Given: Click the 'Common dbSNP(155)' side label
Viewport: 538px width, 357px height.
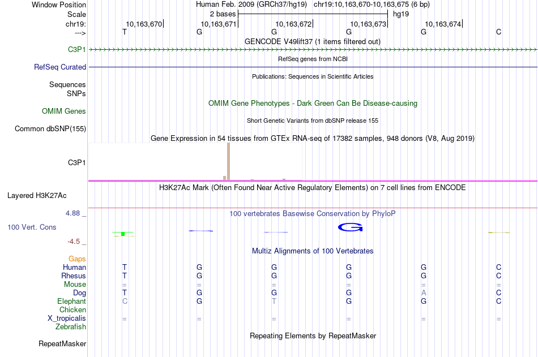Looking at the screenshot, I should (x=50, y=128).
